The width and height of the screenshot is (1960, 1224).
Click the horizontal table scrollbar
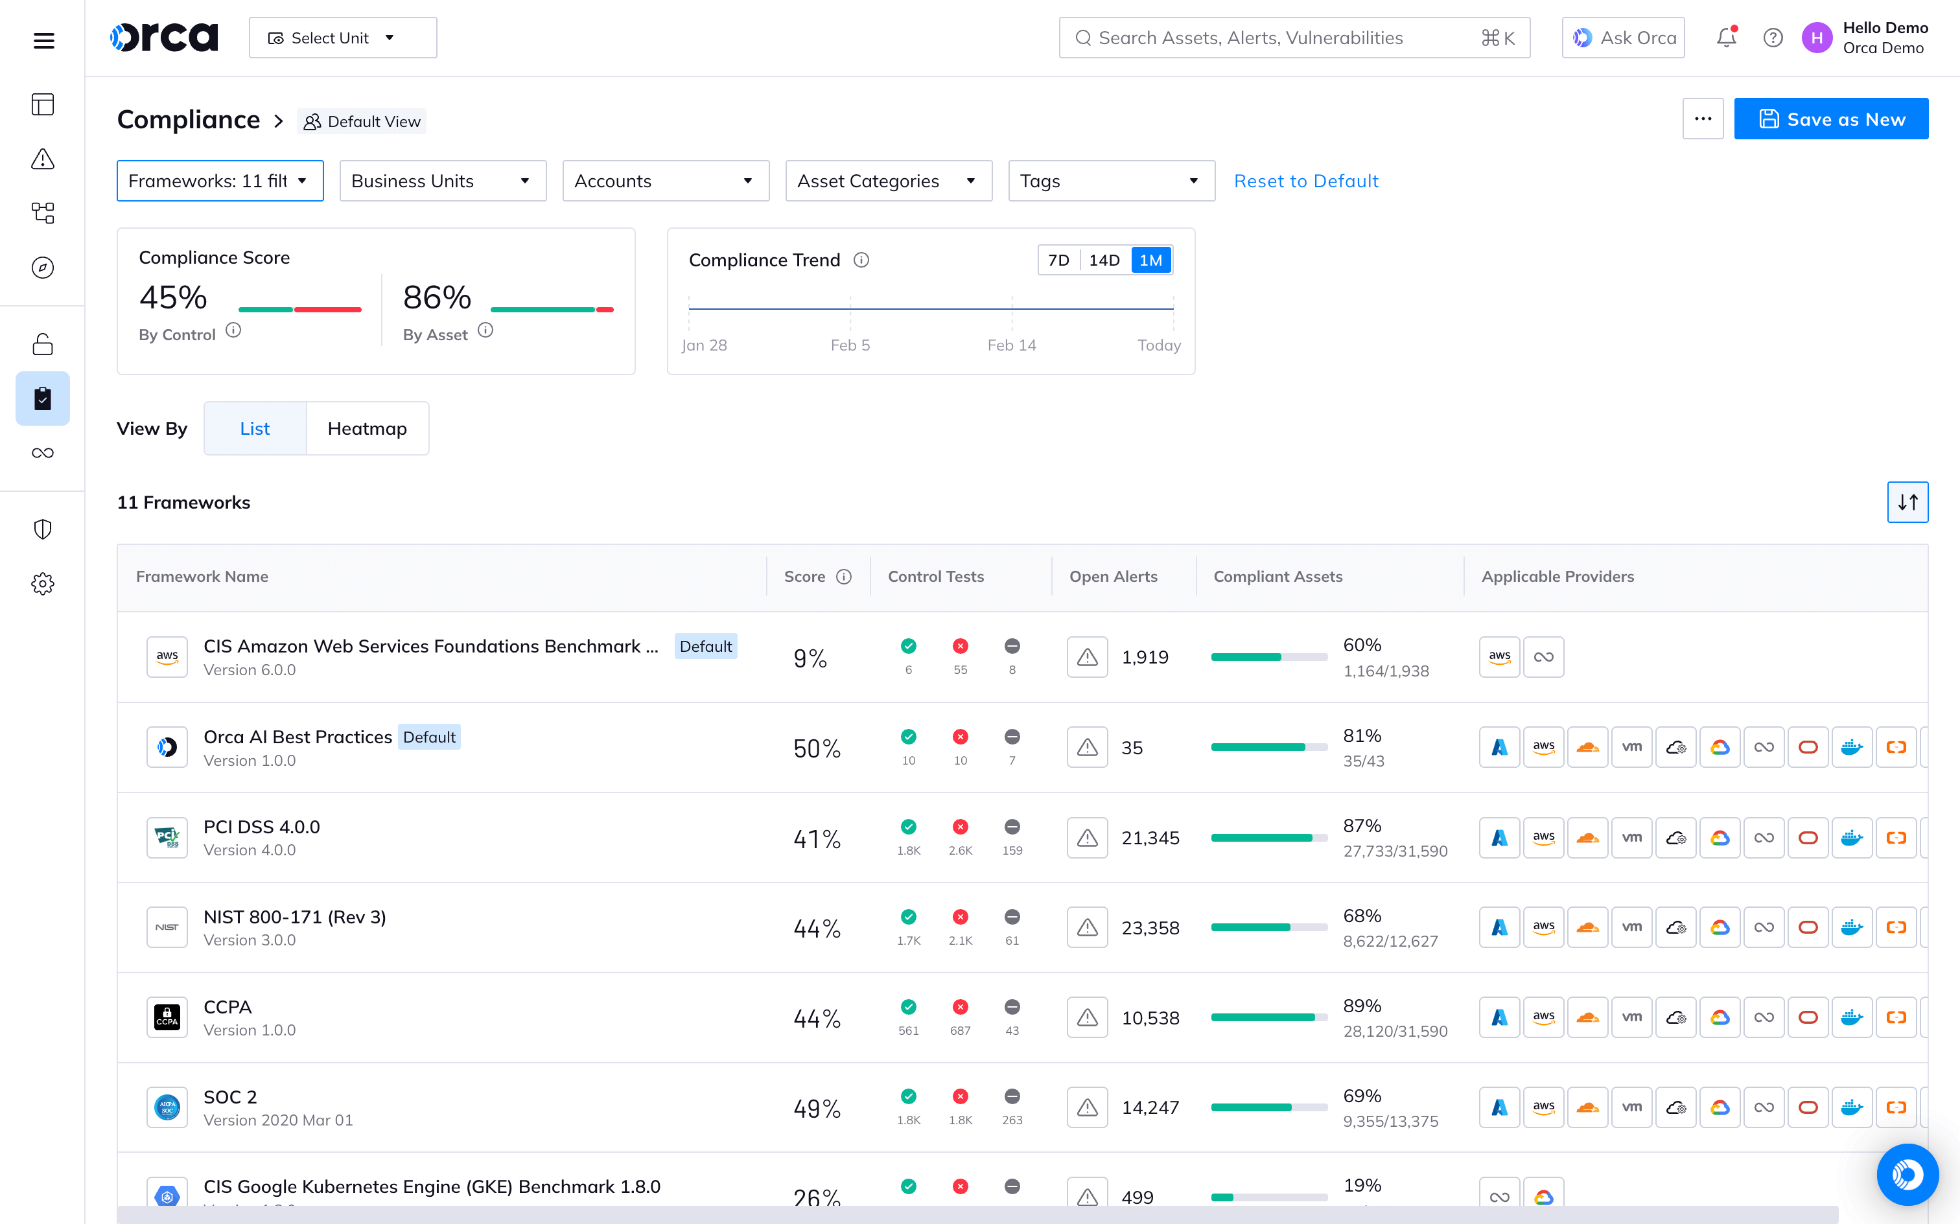pos(977,1214)
